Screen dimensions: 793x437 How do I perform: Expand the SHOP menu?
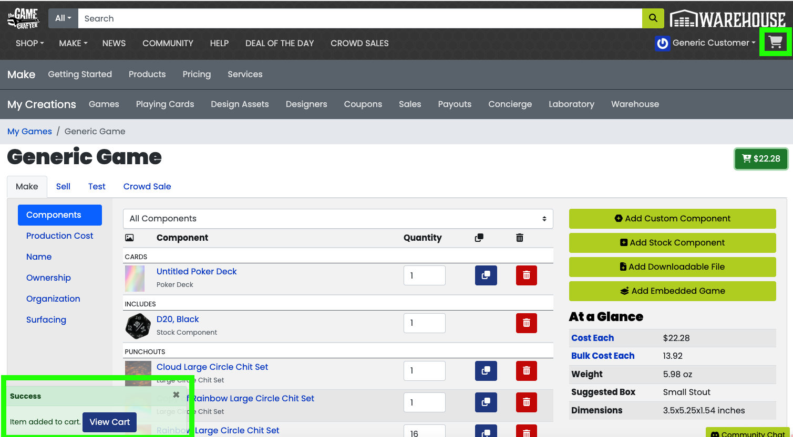pos(30,43)
